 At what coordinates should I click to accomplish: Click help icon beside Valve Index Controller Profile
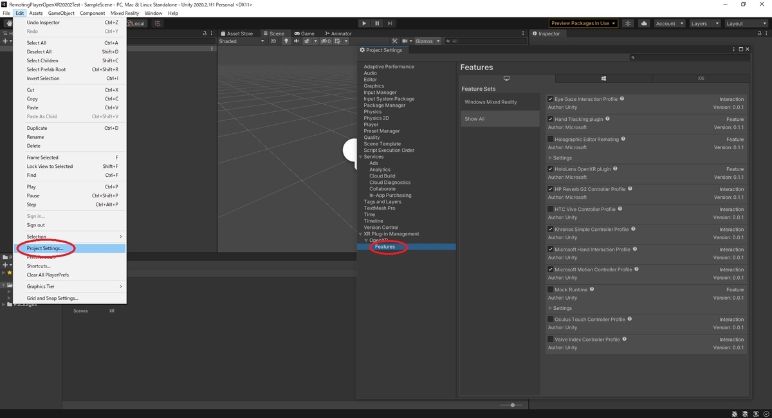(625, 339)
